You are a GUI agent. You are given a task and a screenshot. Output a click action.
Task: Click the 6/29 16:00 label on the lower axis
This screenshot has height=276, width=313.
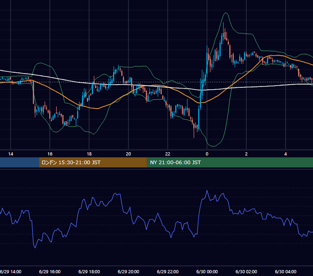(50, 271)
